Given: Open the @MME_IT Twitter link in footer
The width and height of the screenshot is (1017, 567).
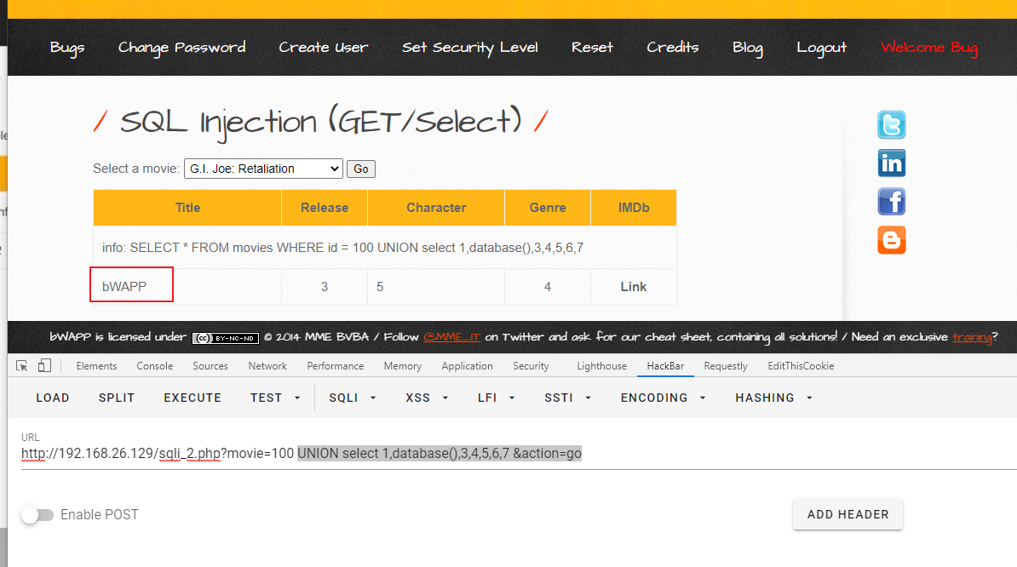Looking at the screenshot, I should point(451,337).
